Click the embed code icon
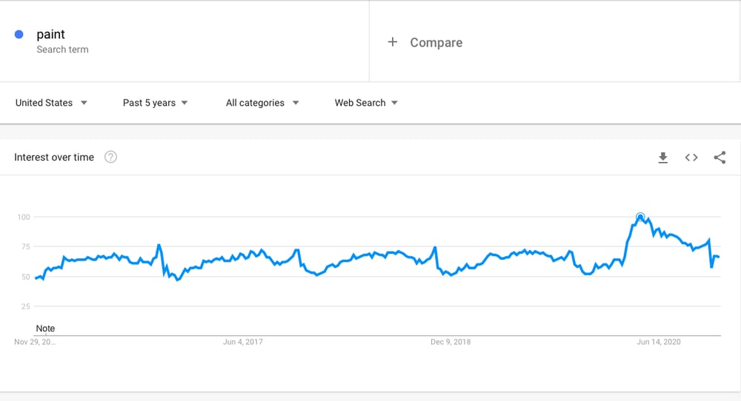741x401 pixels. (x=691, y=158)
